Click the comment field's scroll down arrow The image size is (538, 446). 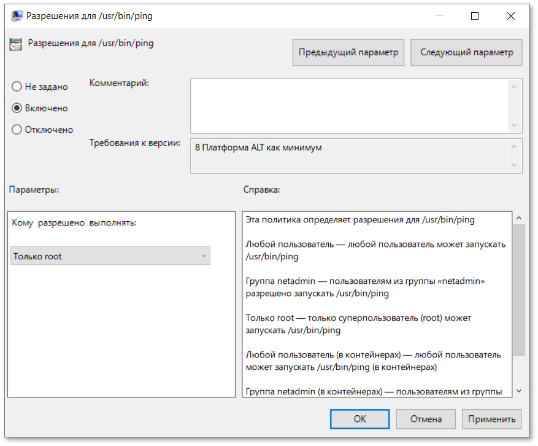[514, 125]
